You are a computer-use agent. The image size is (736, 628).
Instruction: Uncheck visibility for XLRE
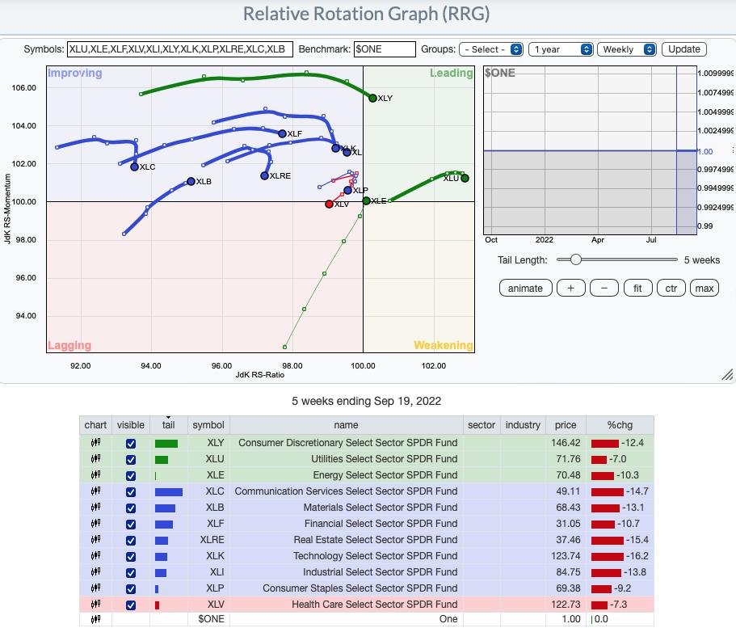[x=131, y=540]
